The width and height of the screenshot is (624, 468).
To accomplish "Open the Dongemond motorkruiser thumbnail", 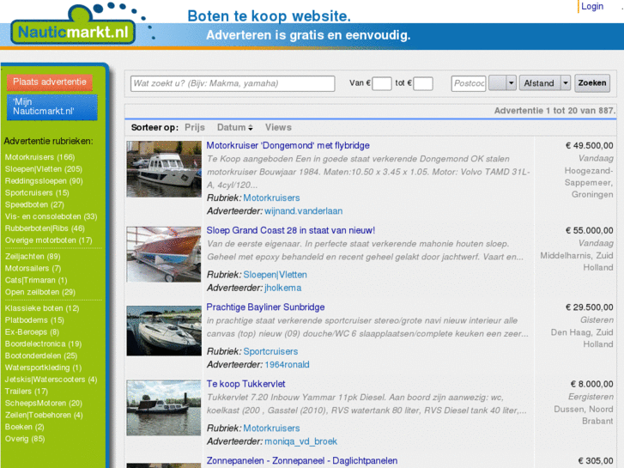I will pos(163,169).
